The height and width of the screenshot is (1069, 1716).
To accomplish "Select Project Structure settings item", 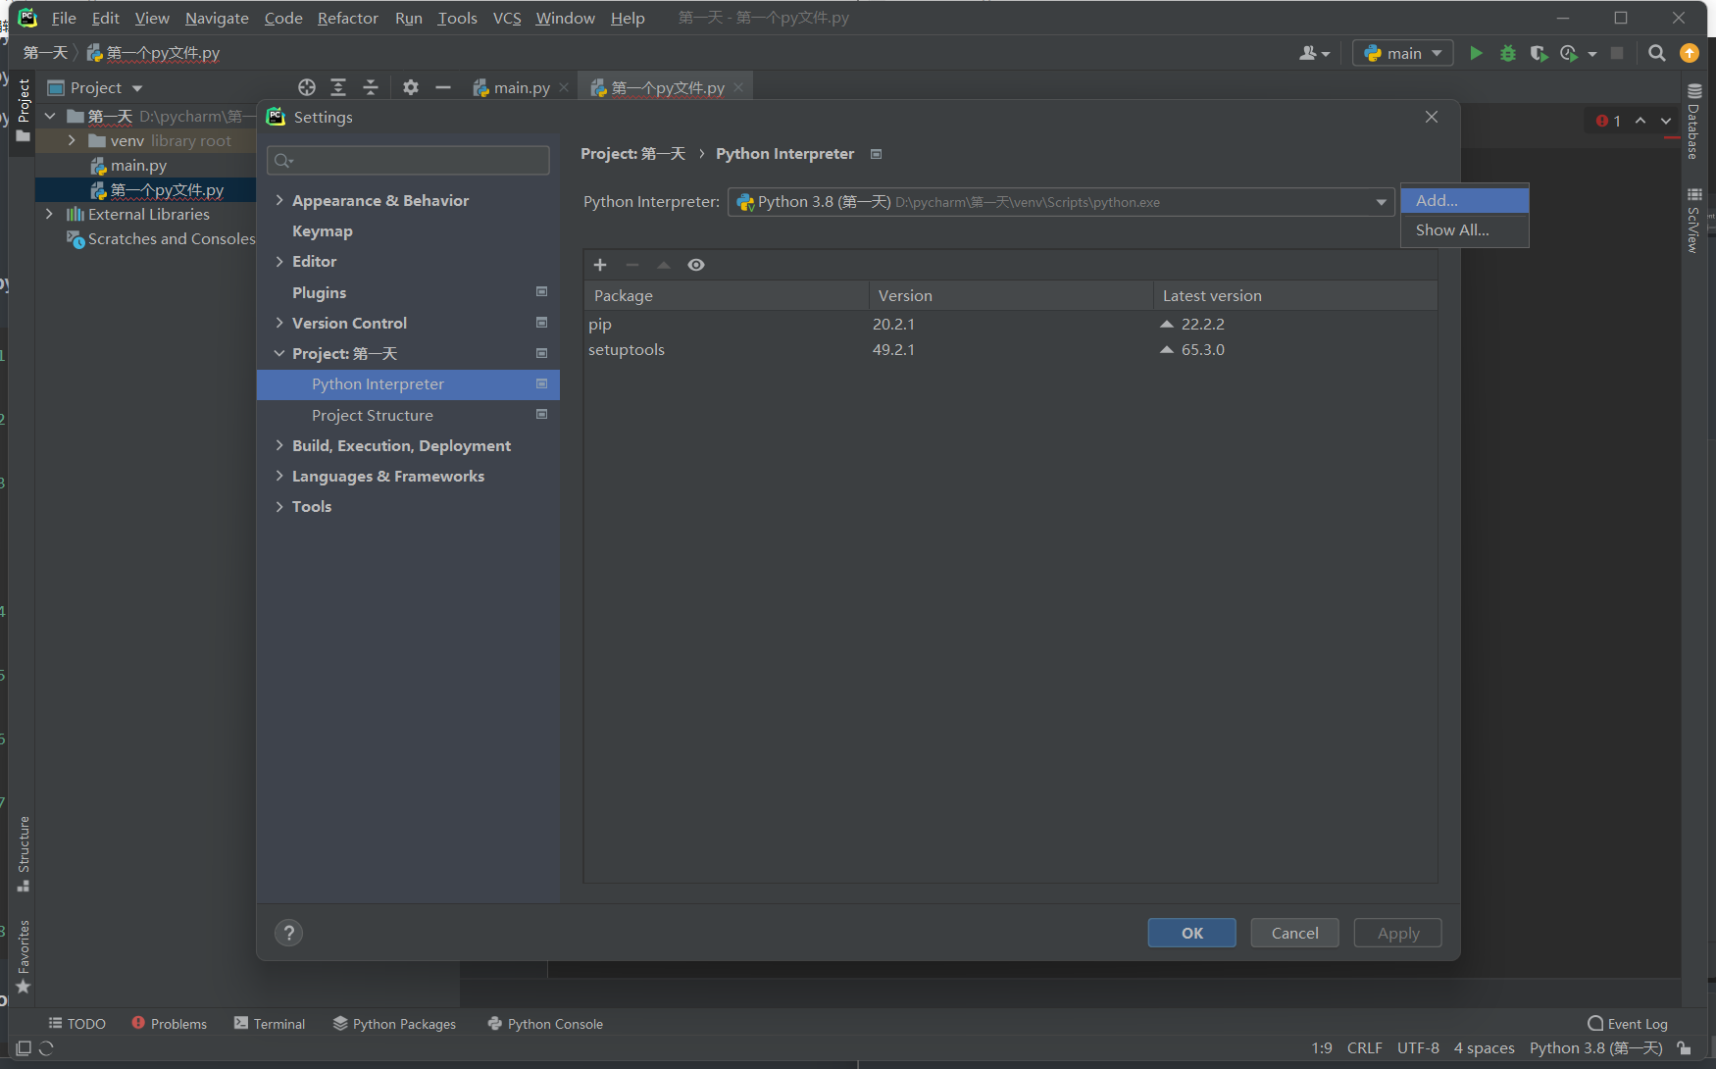I will [372, 415].
